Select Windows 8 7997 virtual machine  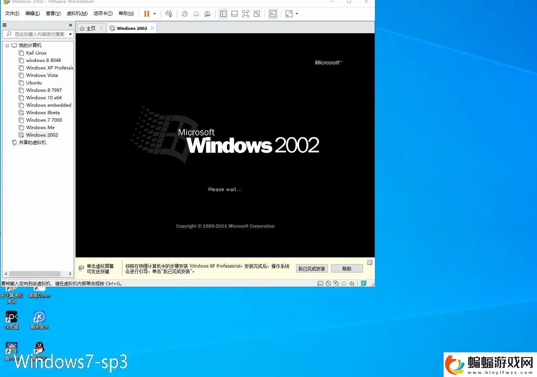(44, 90)
